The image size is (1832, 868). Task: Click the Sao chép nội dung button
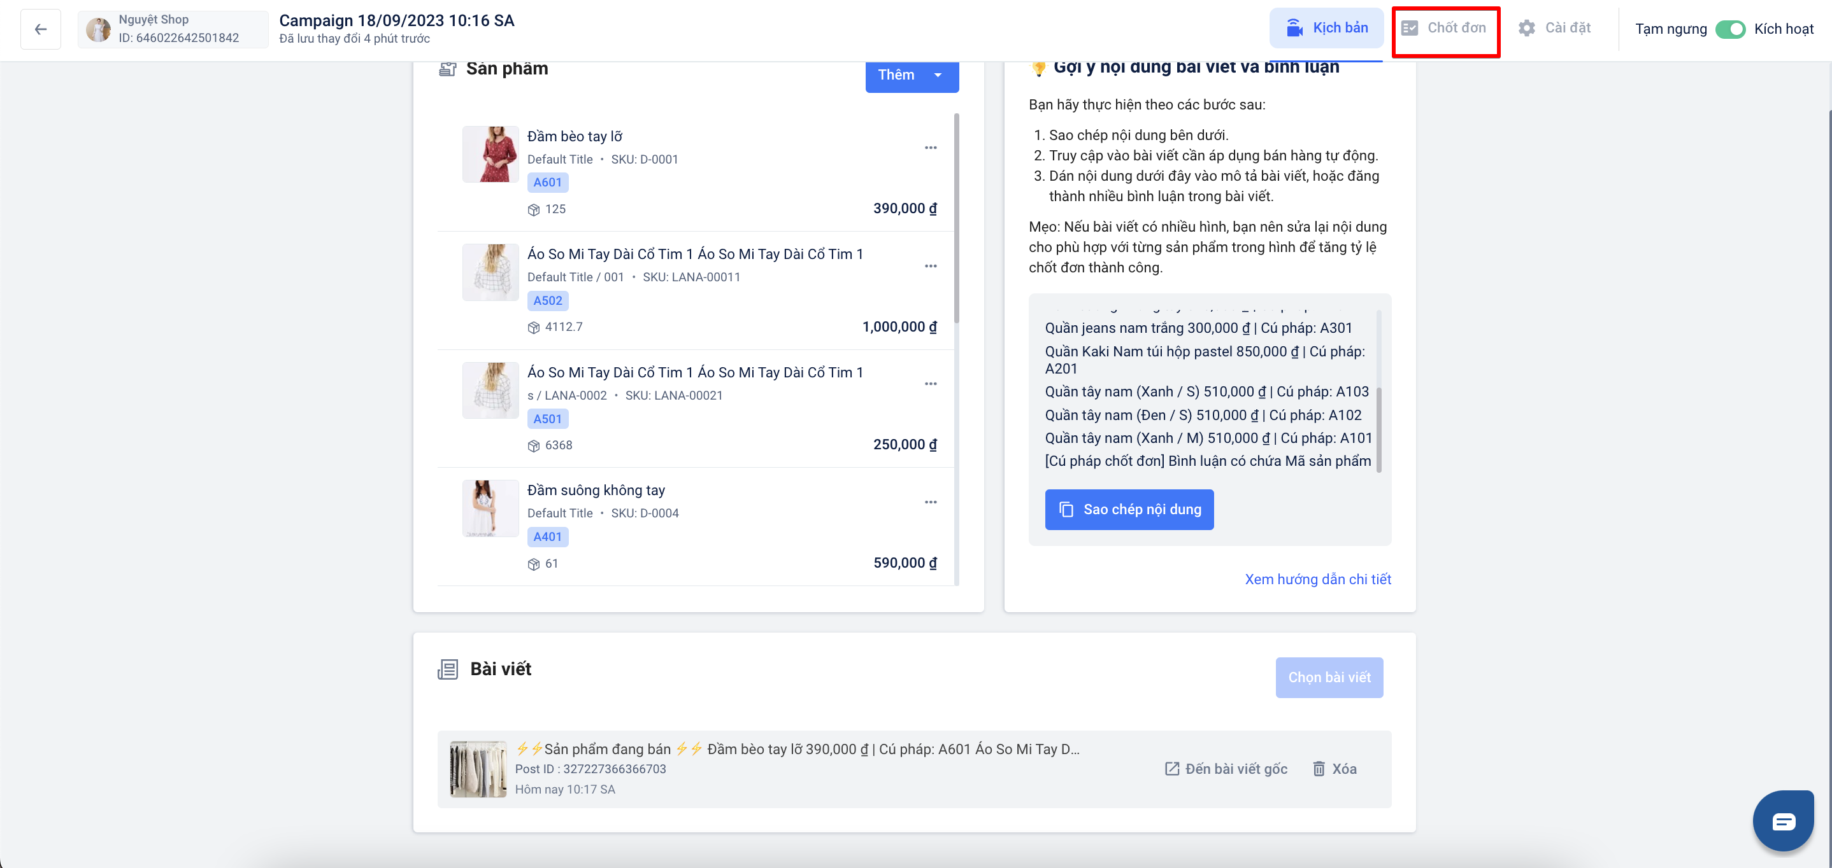[1129, 509]
